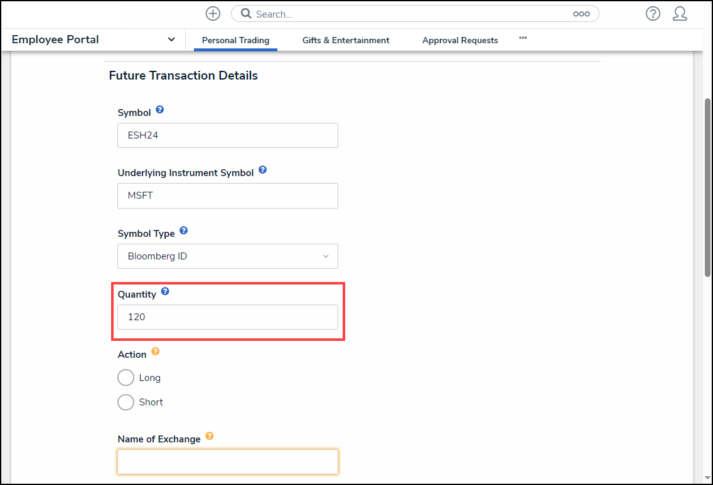713x485 pixels.
Task: Click help icon beside Underlying Instrument Symbol
Action: (x=263, y=170)
